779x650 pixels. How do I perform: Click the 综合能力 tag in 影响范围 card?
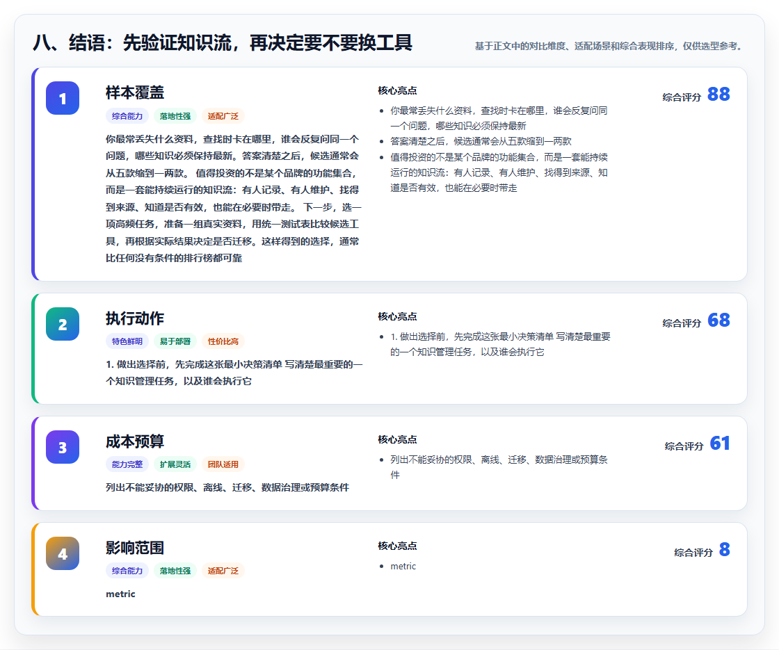pyautogui.click(x=127, y=571)
